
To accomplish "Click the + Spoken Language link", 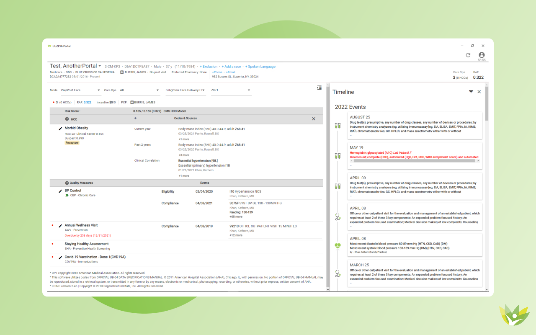I will 260,67.
